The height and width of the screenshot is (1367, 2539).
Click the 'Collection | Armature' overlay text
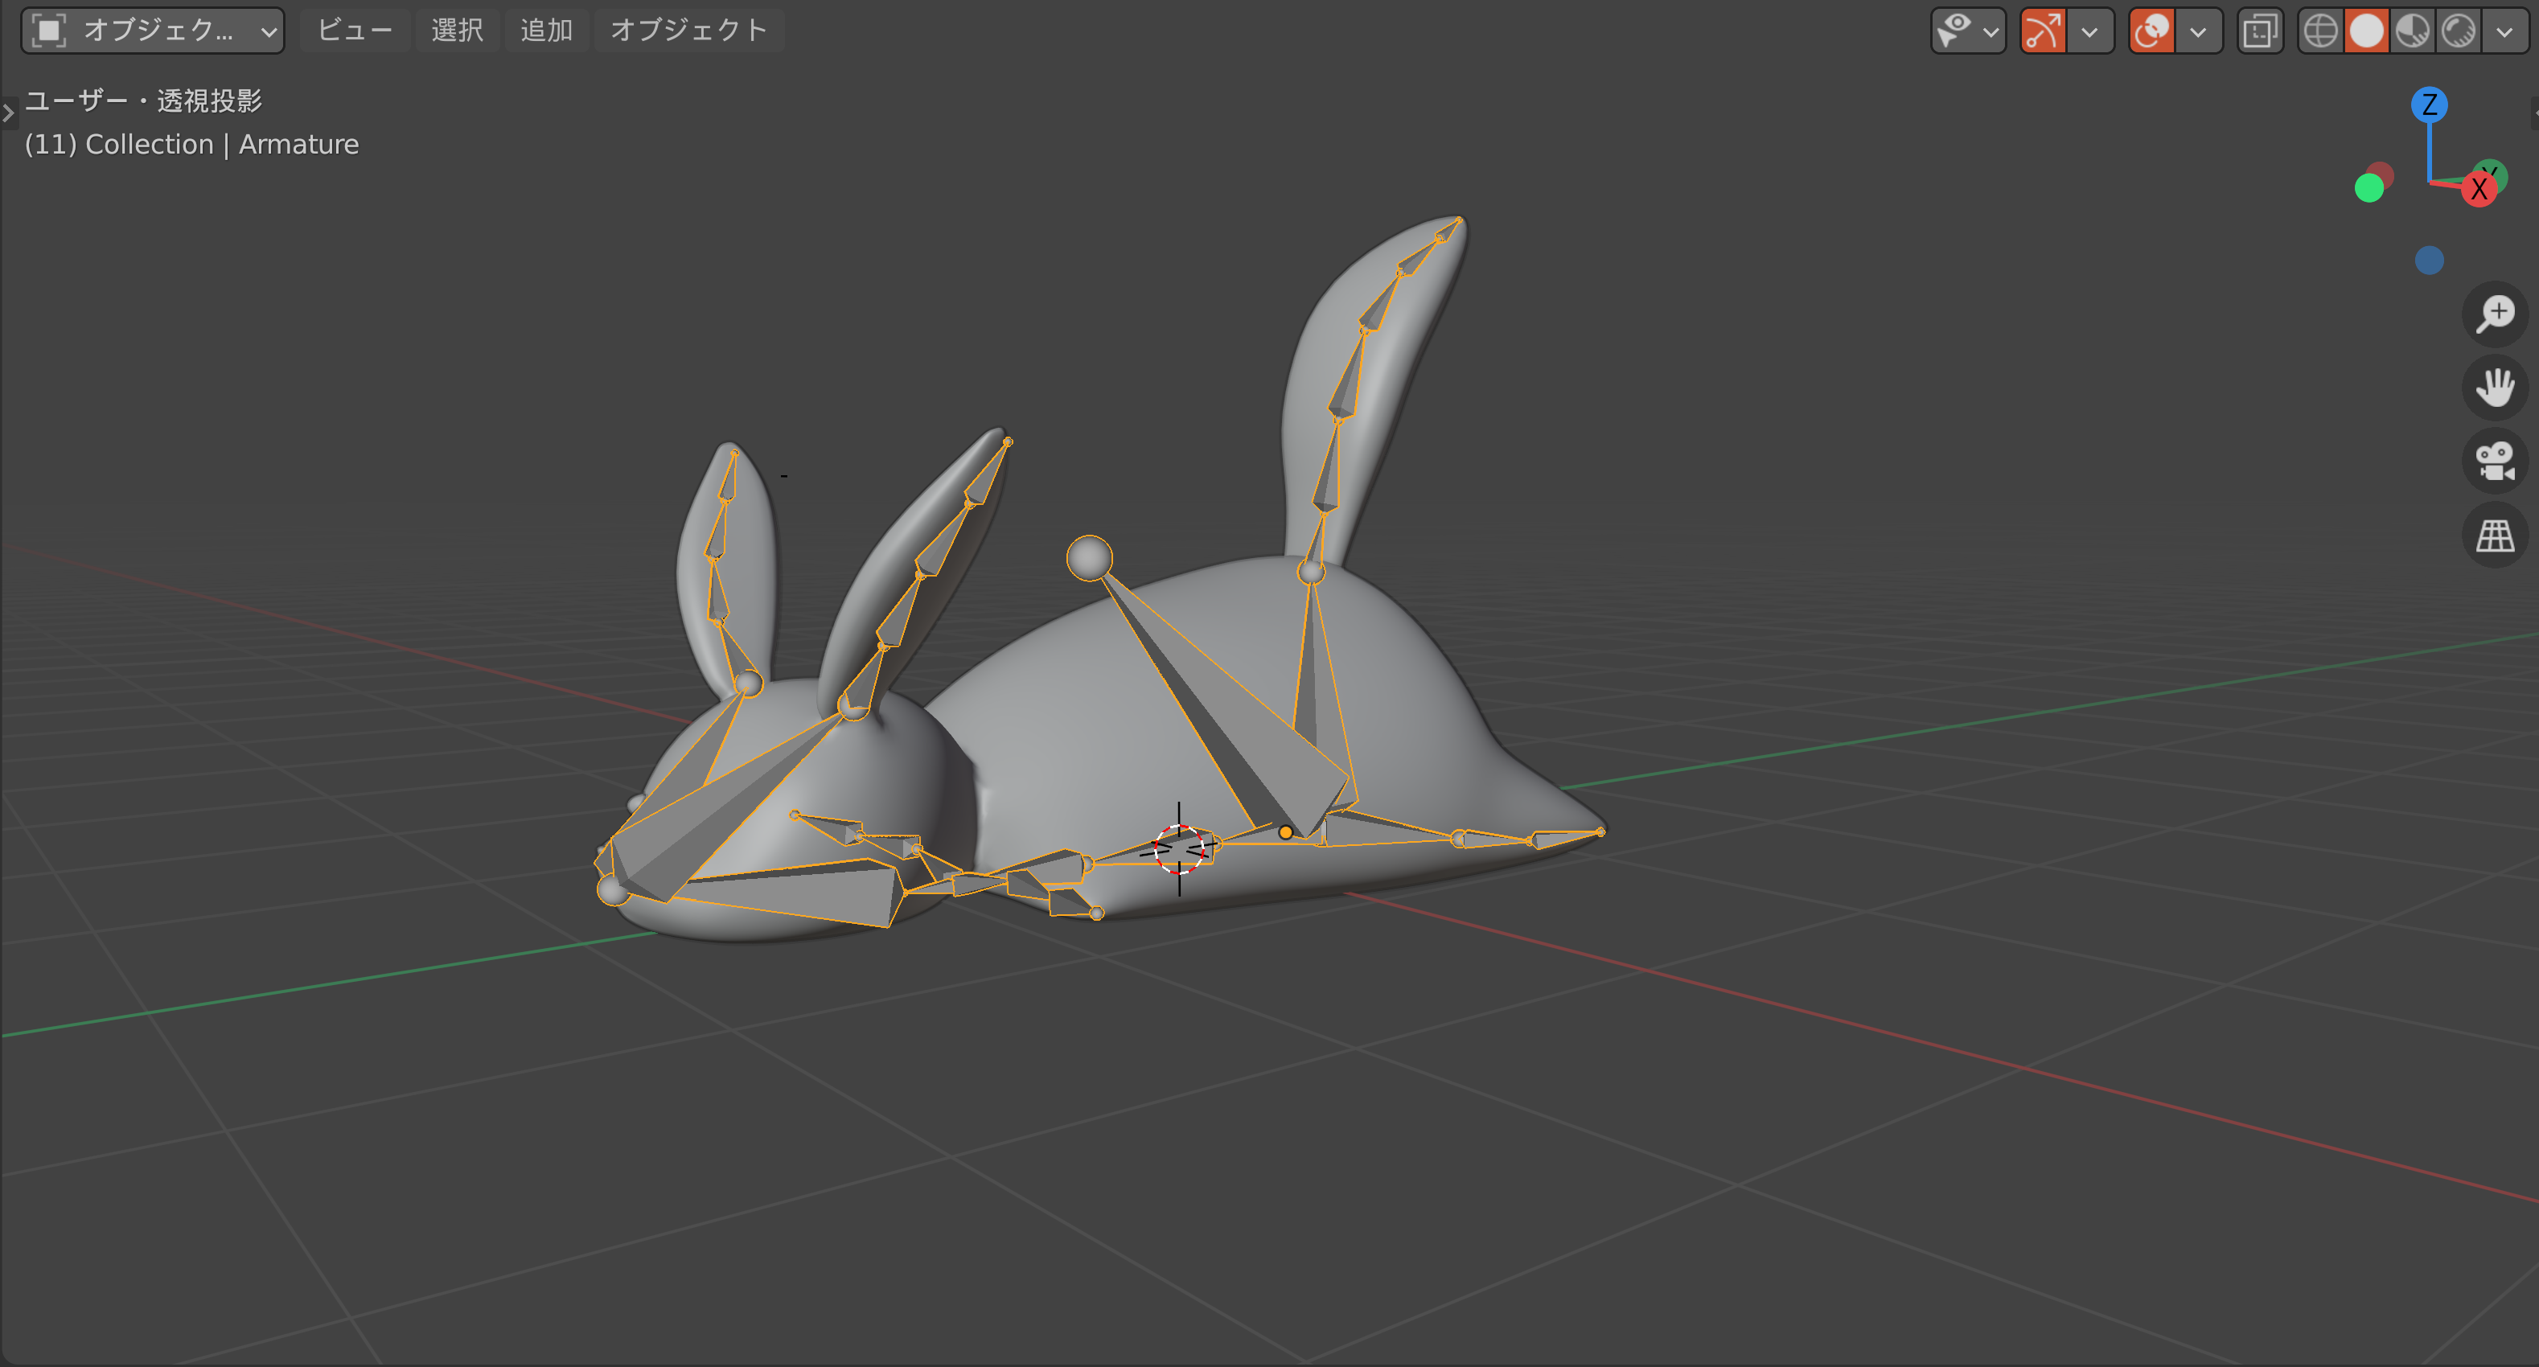coord(222,145)
